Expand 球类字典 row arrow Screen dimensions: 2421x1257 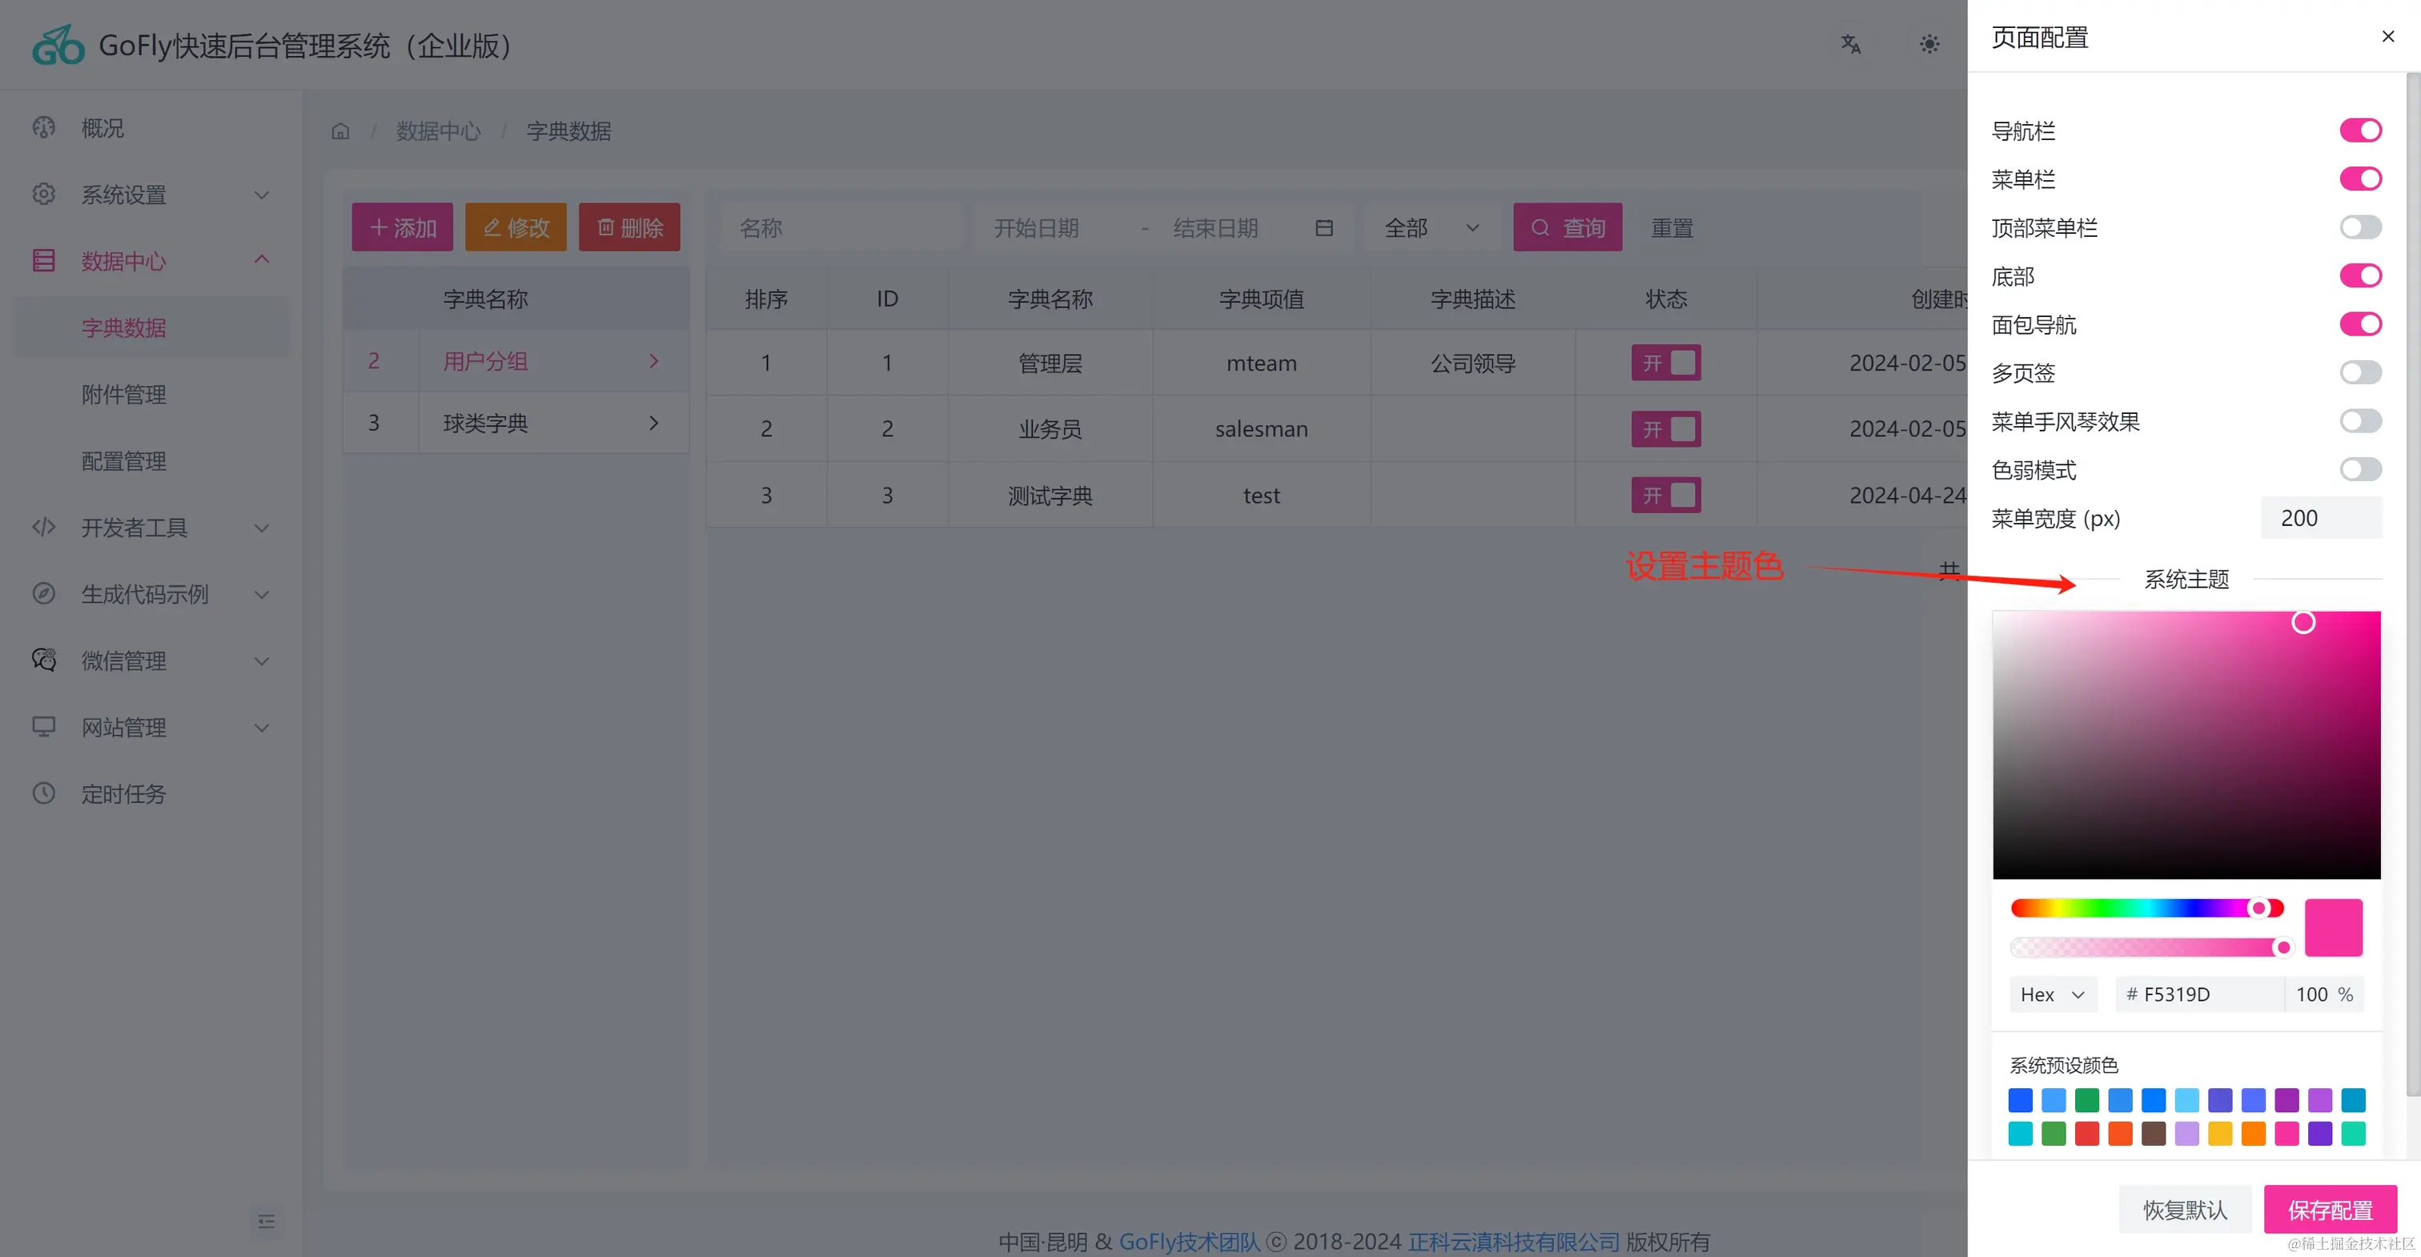pos(654,423)
